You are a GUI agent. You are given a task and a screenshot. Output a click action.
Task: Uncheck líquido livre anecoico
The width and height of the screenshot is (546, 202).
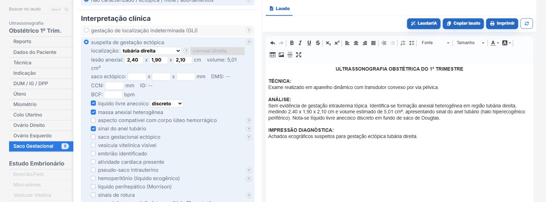click(x=93, y=103)
